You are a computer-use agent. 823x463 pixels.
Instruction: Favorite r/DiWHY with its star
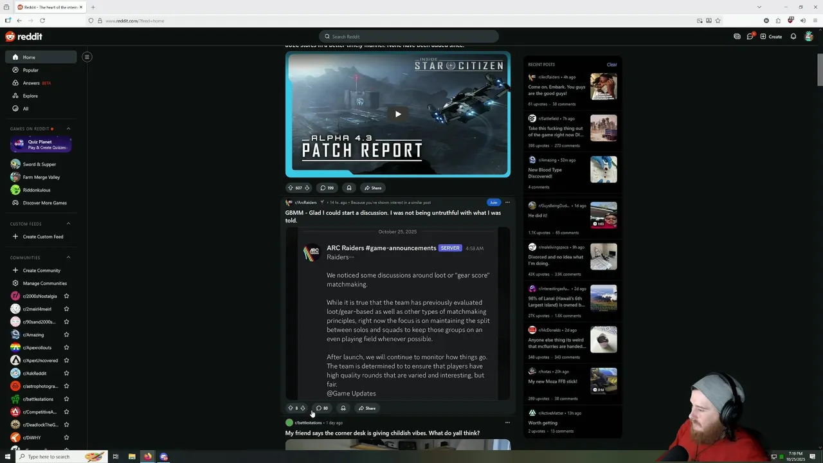[66, 437]
